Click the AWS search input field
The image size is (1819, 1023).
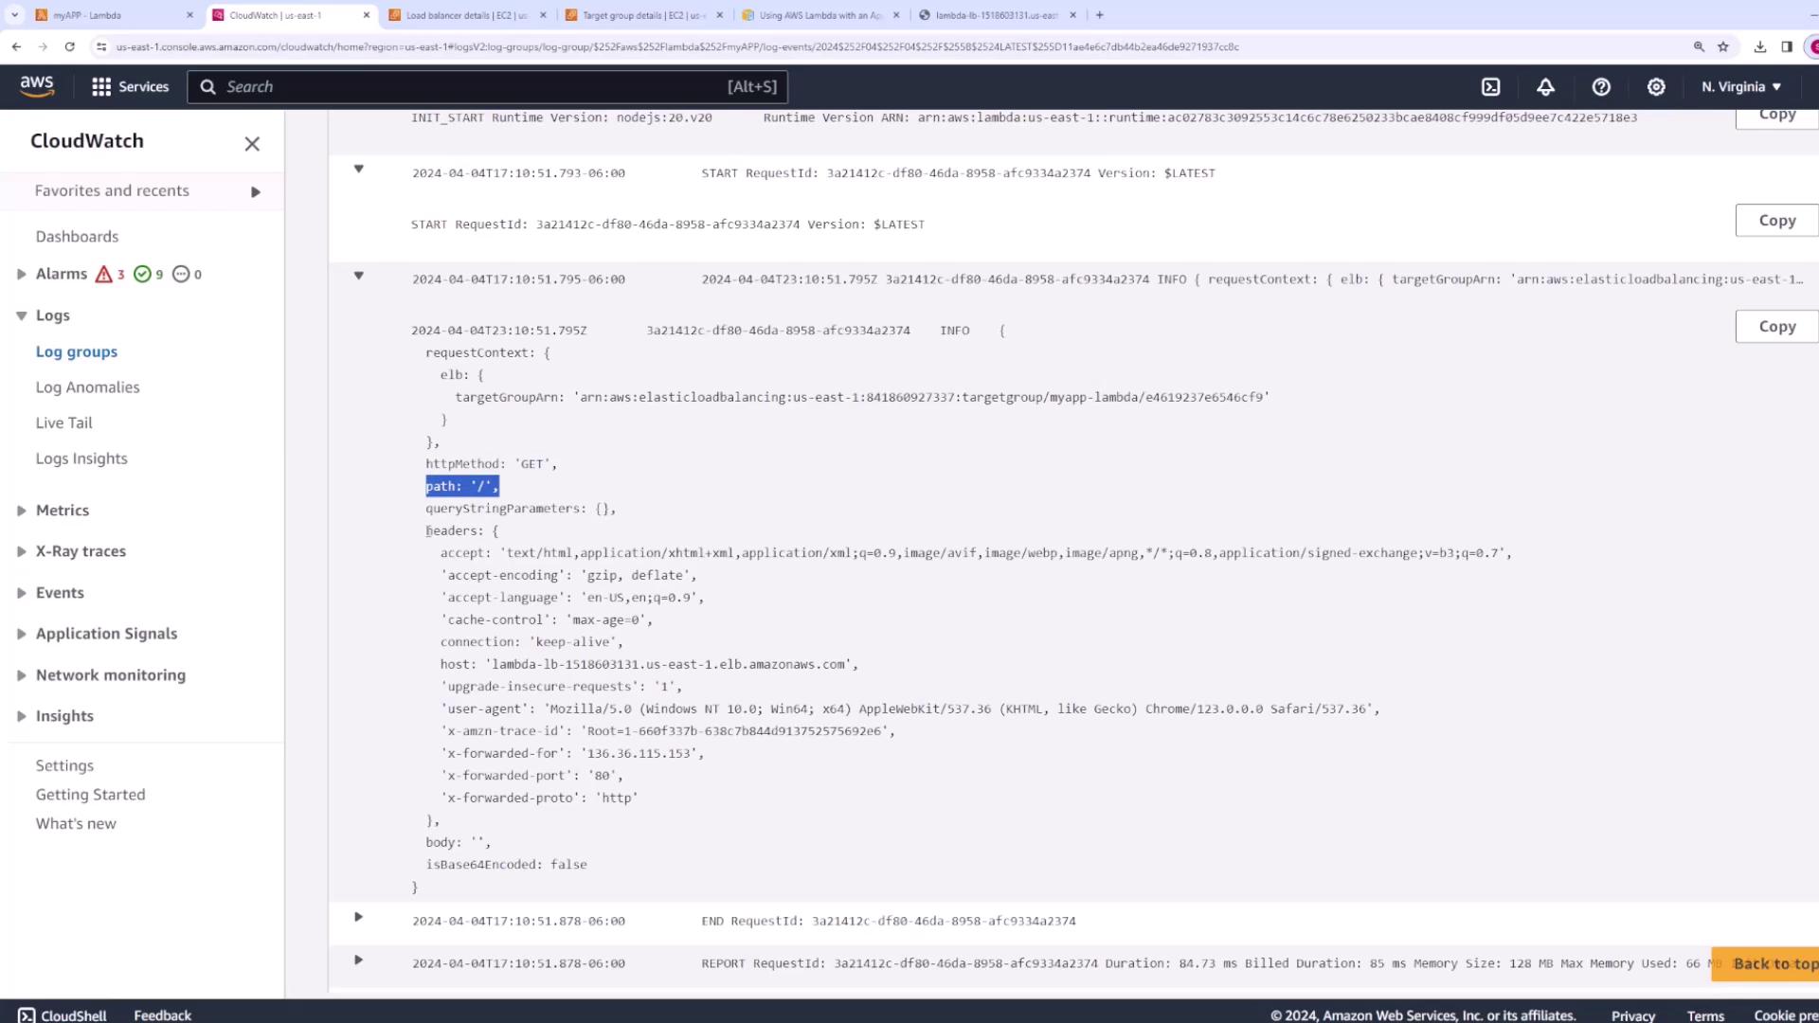[474, 86]
